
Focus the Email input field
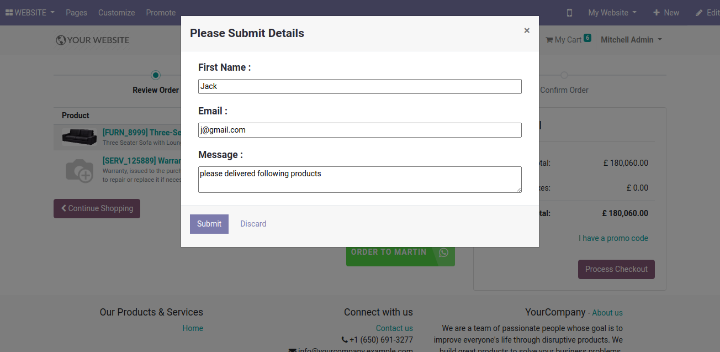[x=360, y=130]
